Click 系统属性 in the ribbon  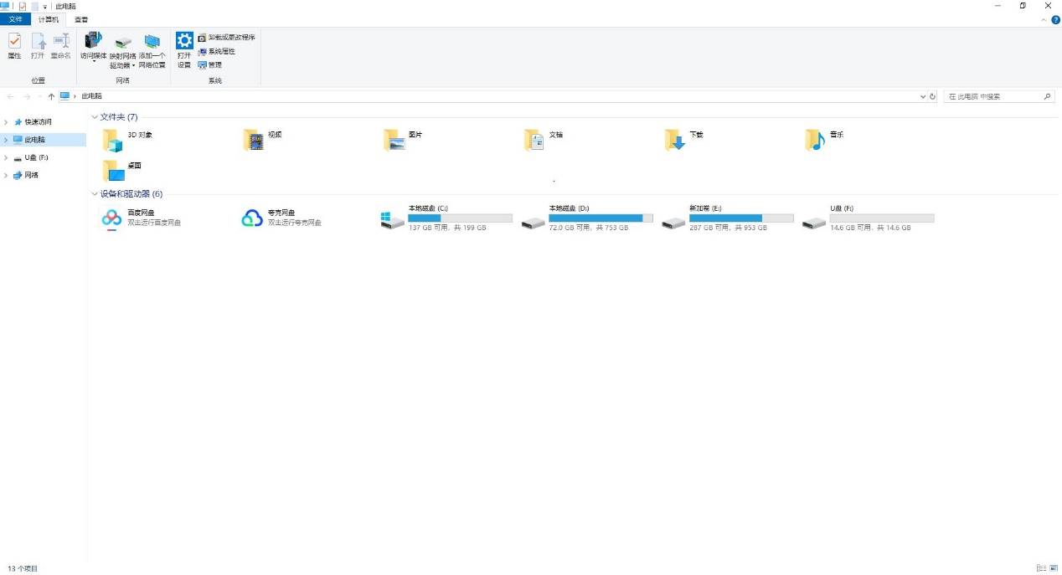point(216,51)
